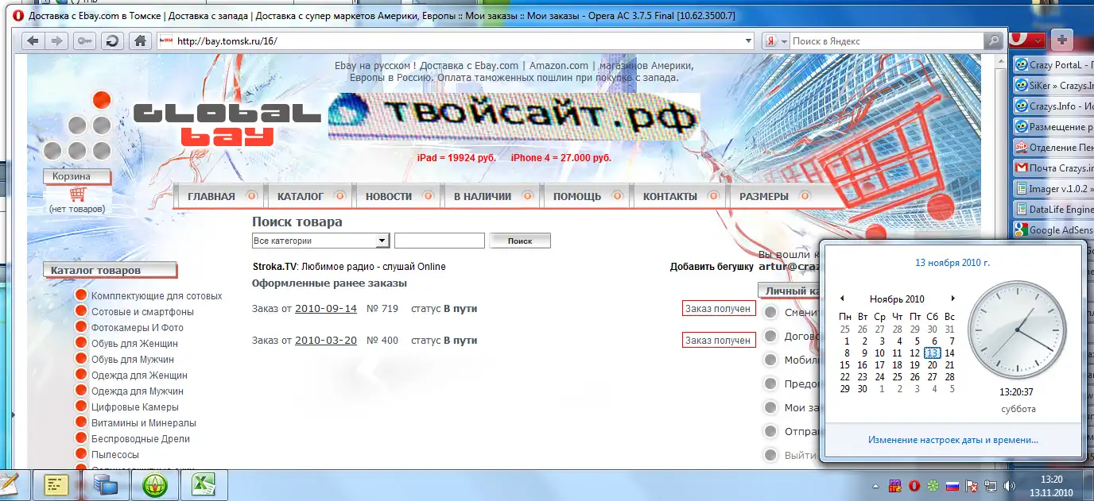1094x501 pixels.
Task: Switch to the Почта Crazys tab
Action: [x=1053, y=168]
